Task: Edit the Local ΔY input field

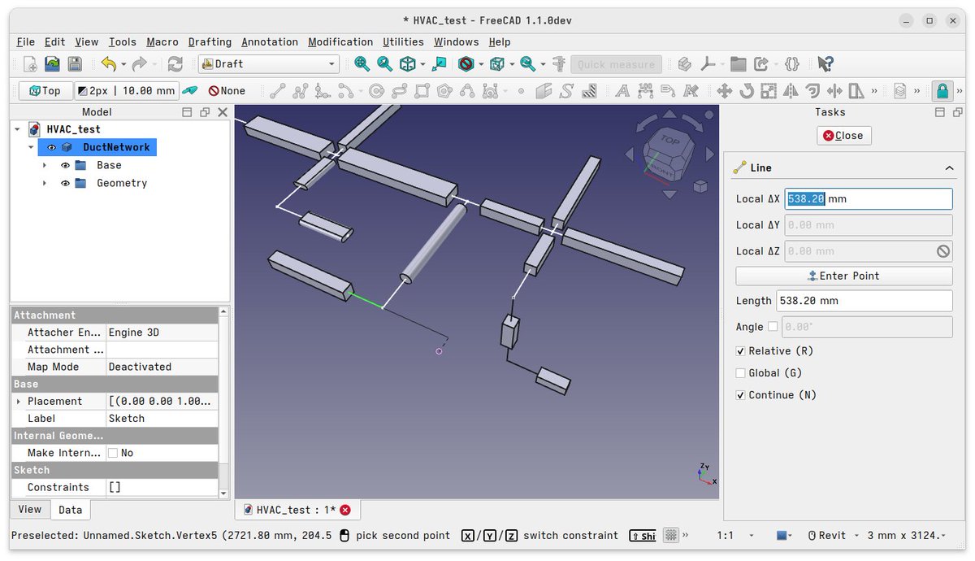Action: click(868, 224)
